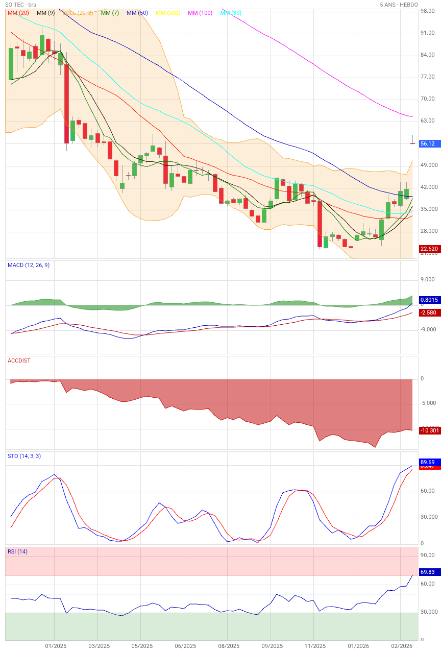The height and width of the screenshot is (651, 441).
Task: Click the 0.8015 MACD value badge
Action: 429,300
